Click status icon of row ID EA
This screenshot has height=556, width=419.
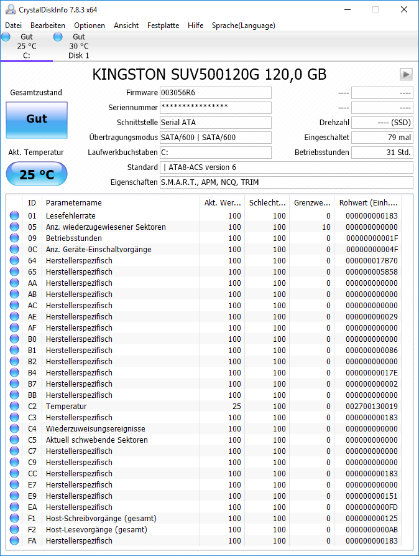[14, 507]
